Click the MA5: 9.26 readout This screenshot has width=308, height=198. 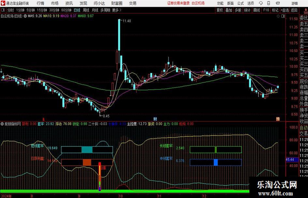35,16
